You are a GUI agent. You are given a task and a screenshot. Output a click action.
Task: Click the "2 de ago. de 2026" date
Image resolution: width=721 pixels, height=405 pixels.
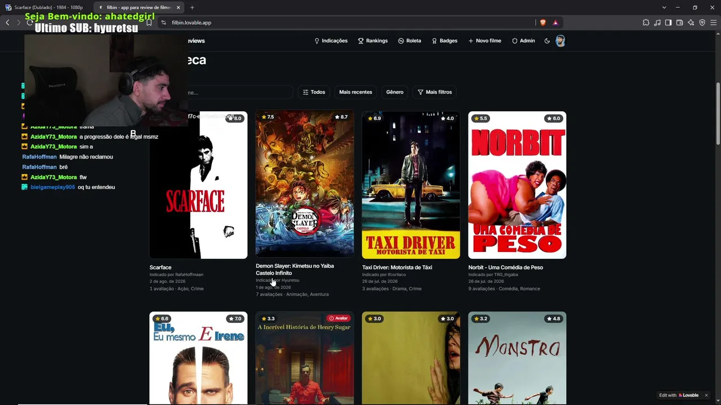coord(167,281)
